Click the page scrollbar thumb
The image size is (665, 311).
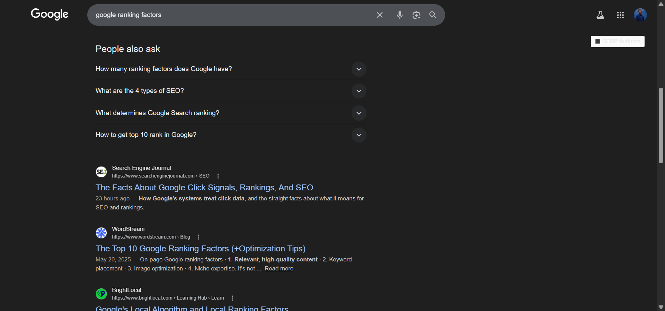point(661,126)
